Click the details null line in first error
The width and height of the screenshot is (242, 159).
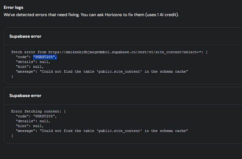[33, 62]
